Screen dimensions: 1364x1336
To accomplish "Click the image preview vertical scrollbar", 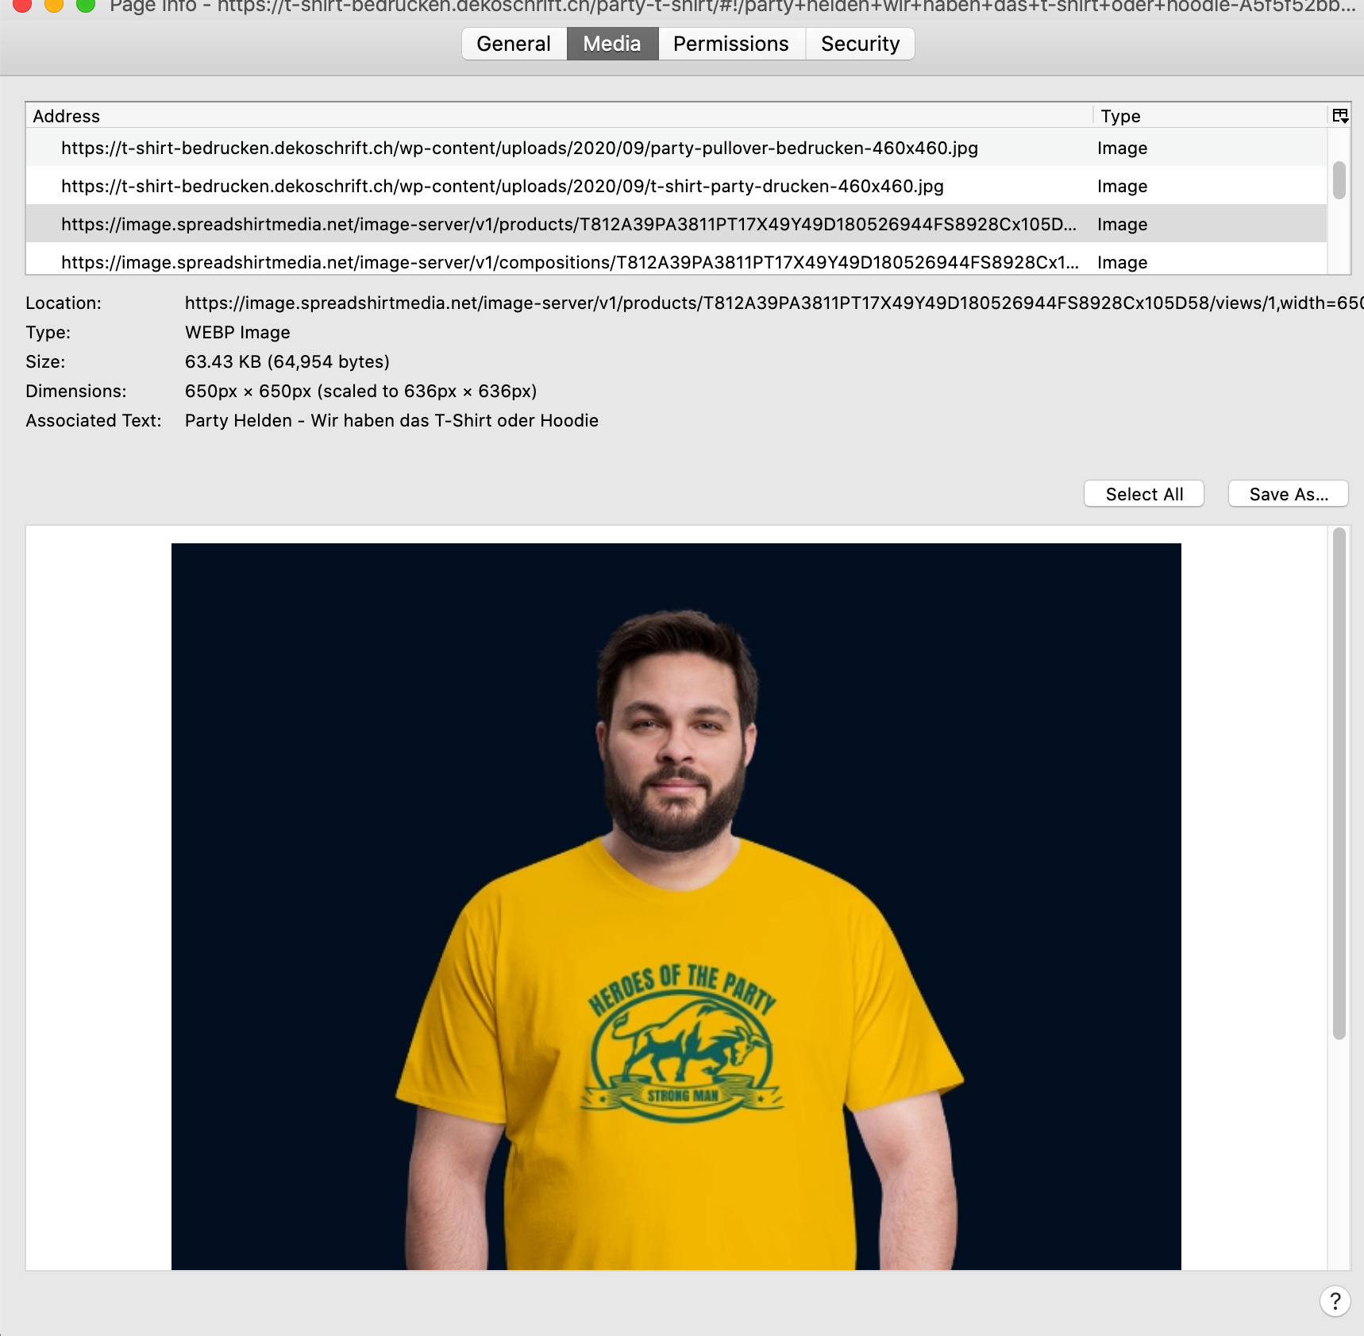I will pyautogui.click(x=1339, y=782).
